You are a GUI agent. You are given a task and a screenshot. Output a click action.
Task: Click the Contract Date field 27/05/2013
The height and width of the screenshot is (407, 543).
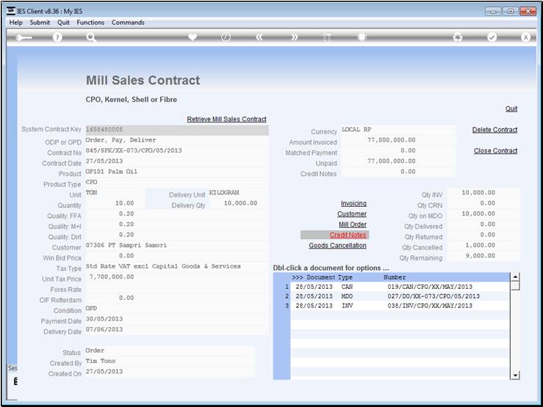pyautogui.click(x=177, y=161)
